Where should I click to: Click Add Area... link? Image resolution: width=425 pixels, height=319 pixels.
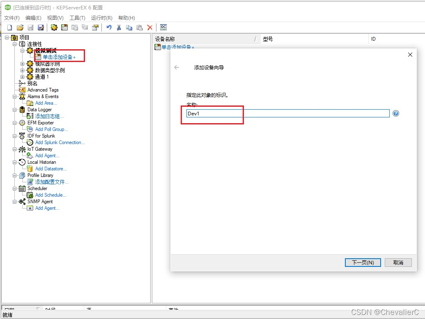[x=46, y=103]
